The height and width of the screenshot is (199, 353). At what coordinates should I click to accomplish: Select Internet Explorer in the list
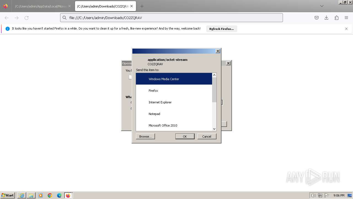pyautogui.click(x=174, y=102)
